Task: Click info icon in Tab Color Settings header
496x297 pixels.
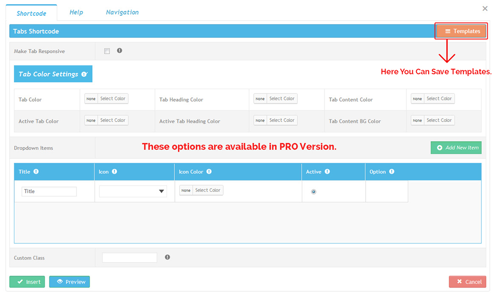Action: click(84, 74)
